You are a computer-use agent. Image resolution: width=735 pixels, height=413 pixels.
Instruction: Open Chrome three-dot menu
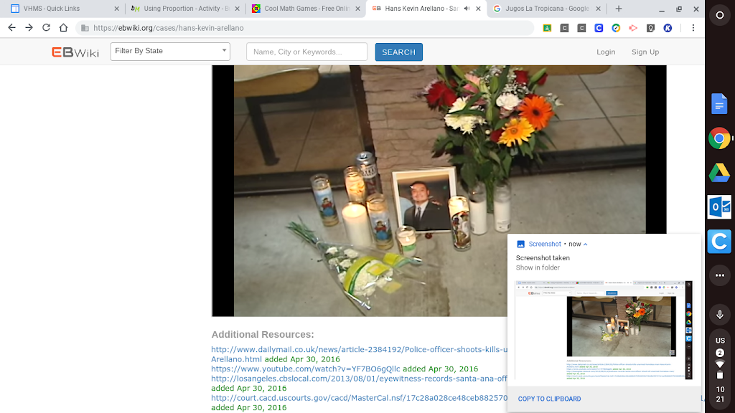point(693,28)
